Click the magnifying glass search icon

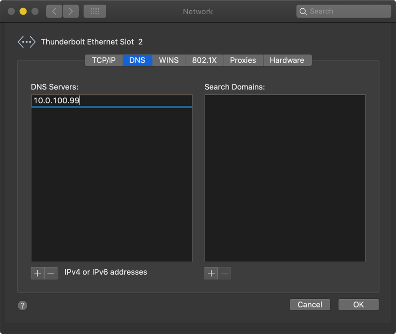pyautogui.click(x=303, y=11)
